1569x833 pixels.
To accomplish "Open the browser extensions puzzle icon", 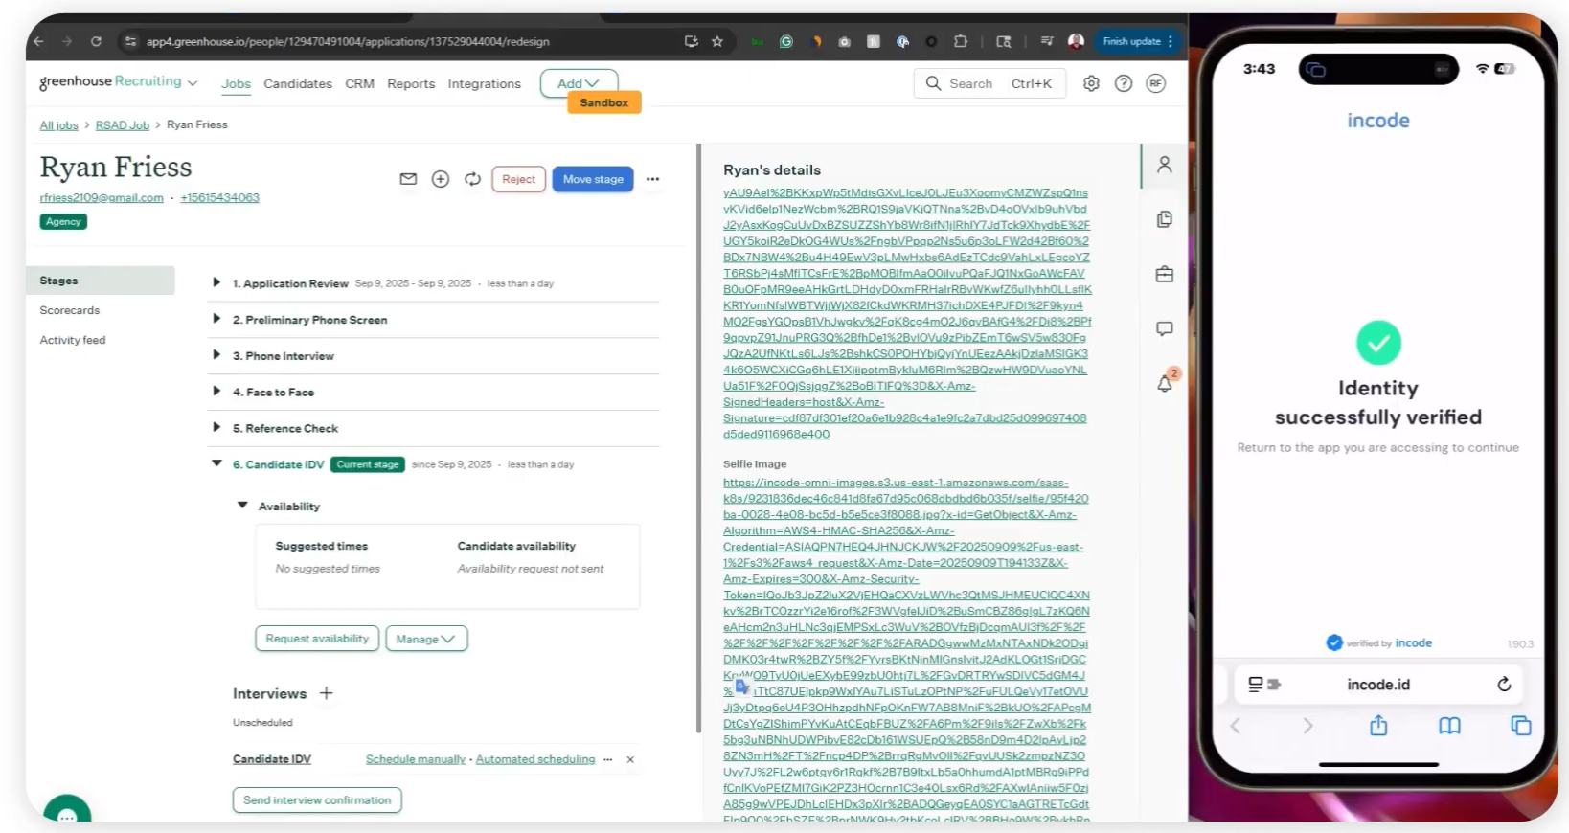I will pyautogui.click(x=960, y=41).
